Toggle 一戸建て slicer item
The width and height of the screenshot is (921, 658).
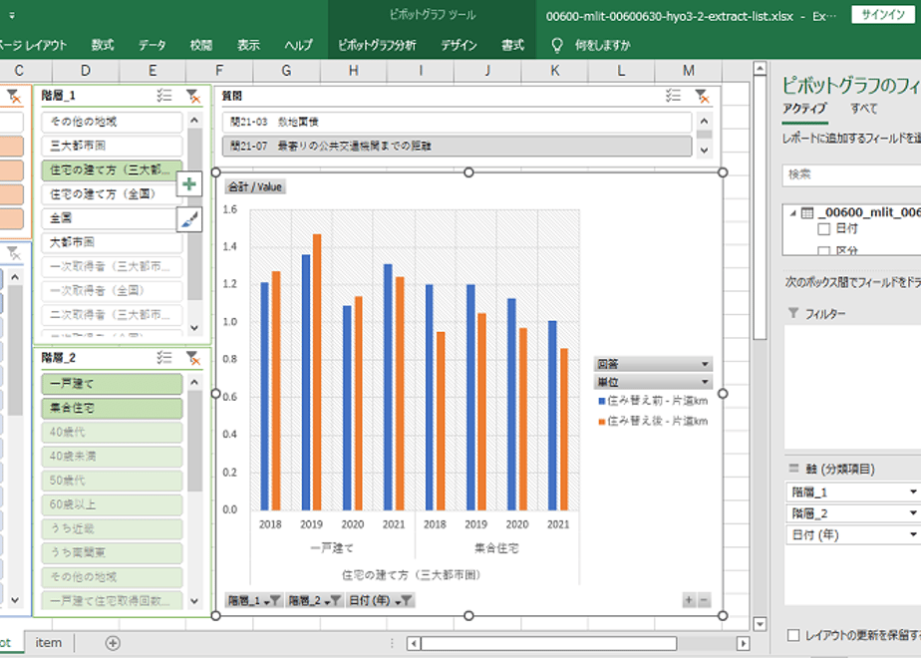112,384
